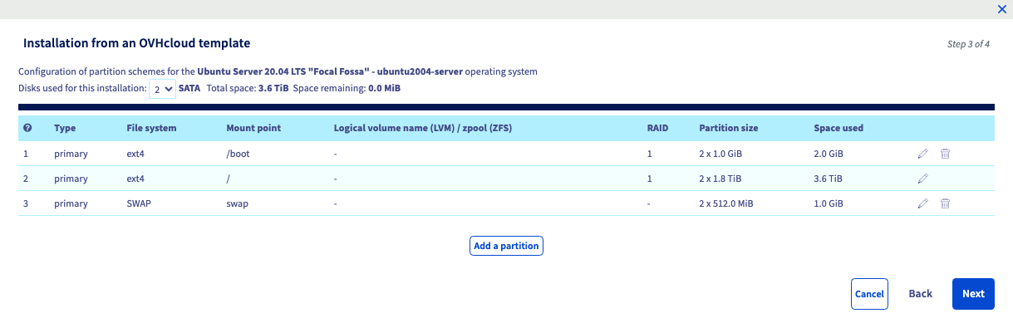
Task: Select the swap mount point cell
Action: 237,203
